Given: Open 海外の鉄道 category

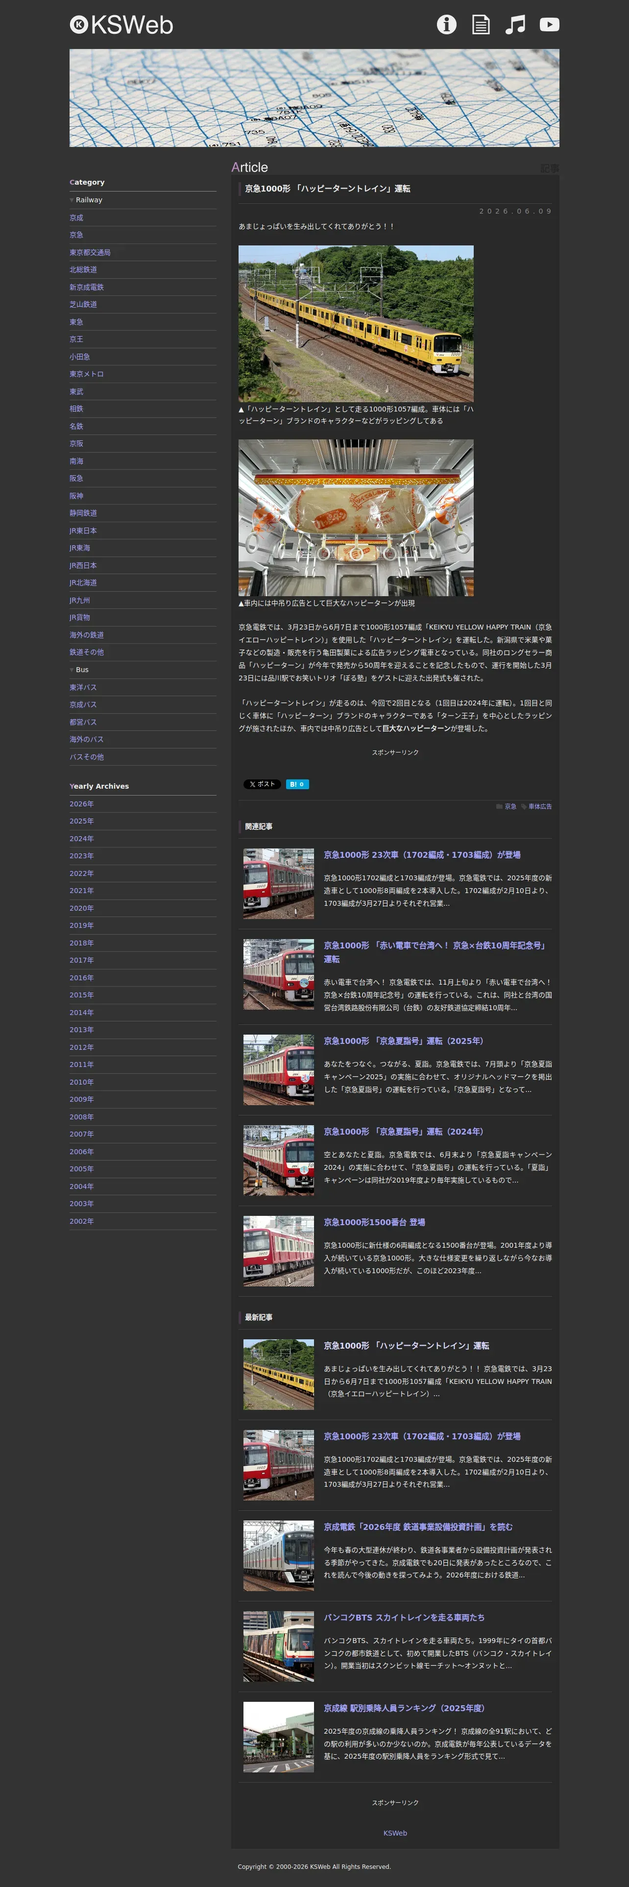Looking at the screenshot, I should click(86, 635).
